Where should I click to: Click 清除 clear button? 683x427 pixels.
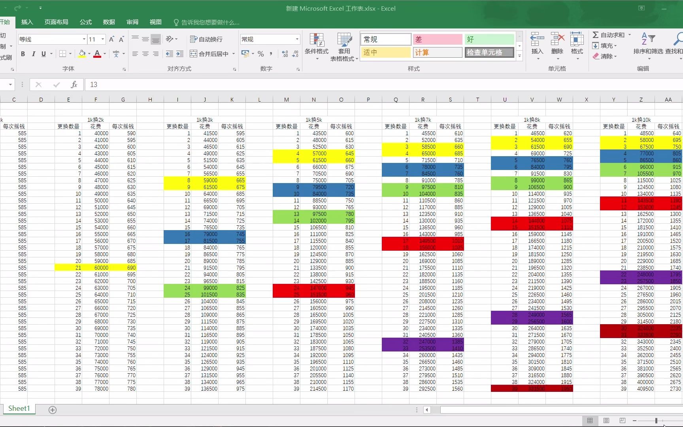tap(605, 56)
